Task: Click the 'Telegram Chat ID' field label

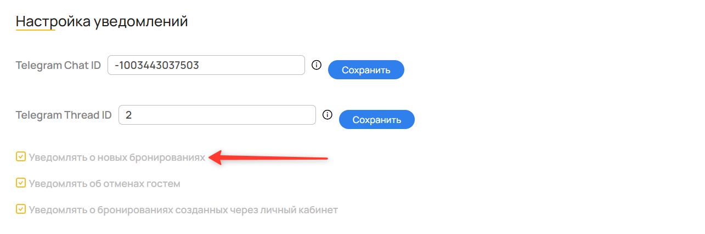Action: coord(58,66)
